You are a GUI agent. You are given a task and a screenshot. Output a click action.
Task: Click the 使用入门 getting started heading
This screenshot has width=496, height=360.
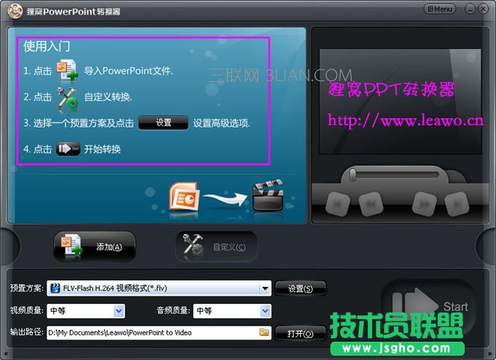[x=47, y=47]
